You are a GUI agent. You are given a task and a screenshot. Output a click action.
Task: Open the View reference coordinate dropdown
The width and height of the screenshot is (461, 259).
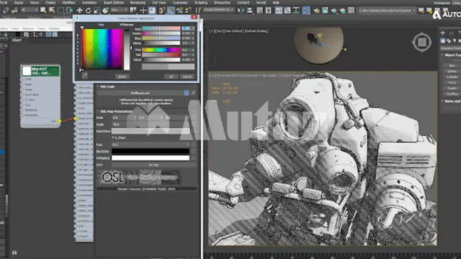coord(119,11)
